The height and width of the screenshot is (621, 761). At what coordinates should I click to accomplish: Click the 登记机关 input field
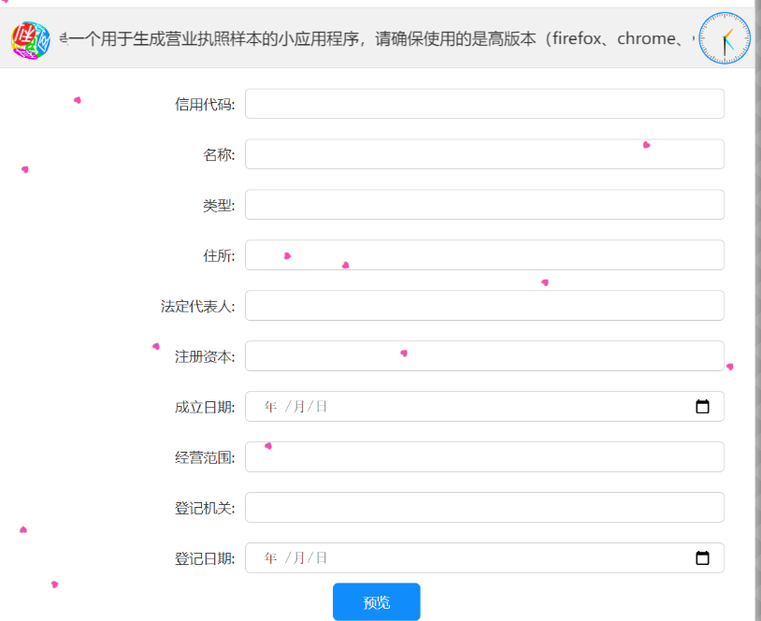[x=484, y=508]
